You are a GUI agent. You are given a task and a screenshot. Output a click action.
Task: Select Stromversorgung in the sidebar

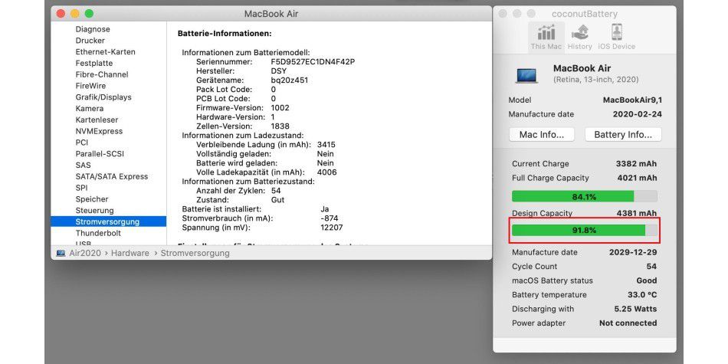[107, 221]
